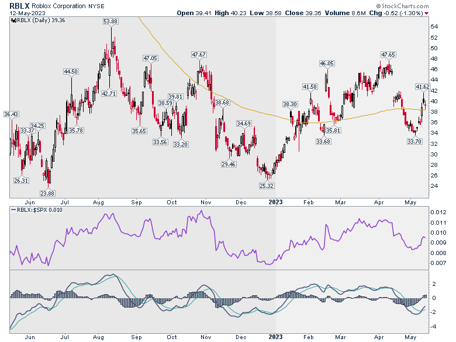Click the 26.31 low price label
The image size is (456, 342).
click(x=21, y=180)
